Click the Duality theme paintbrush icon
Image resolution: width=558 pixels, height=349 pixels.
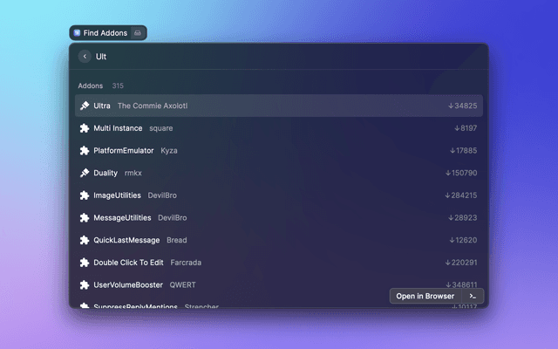coord(85,173)
